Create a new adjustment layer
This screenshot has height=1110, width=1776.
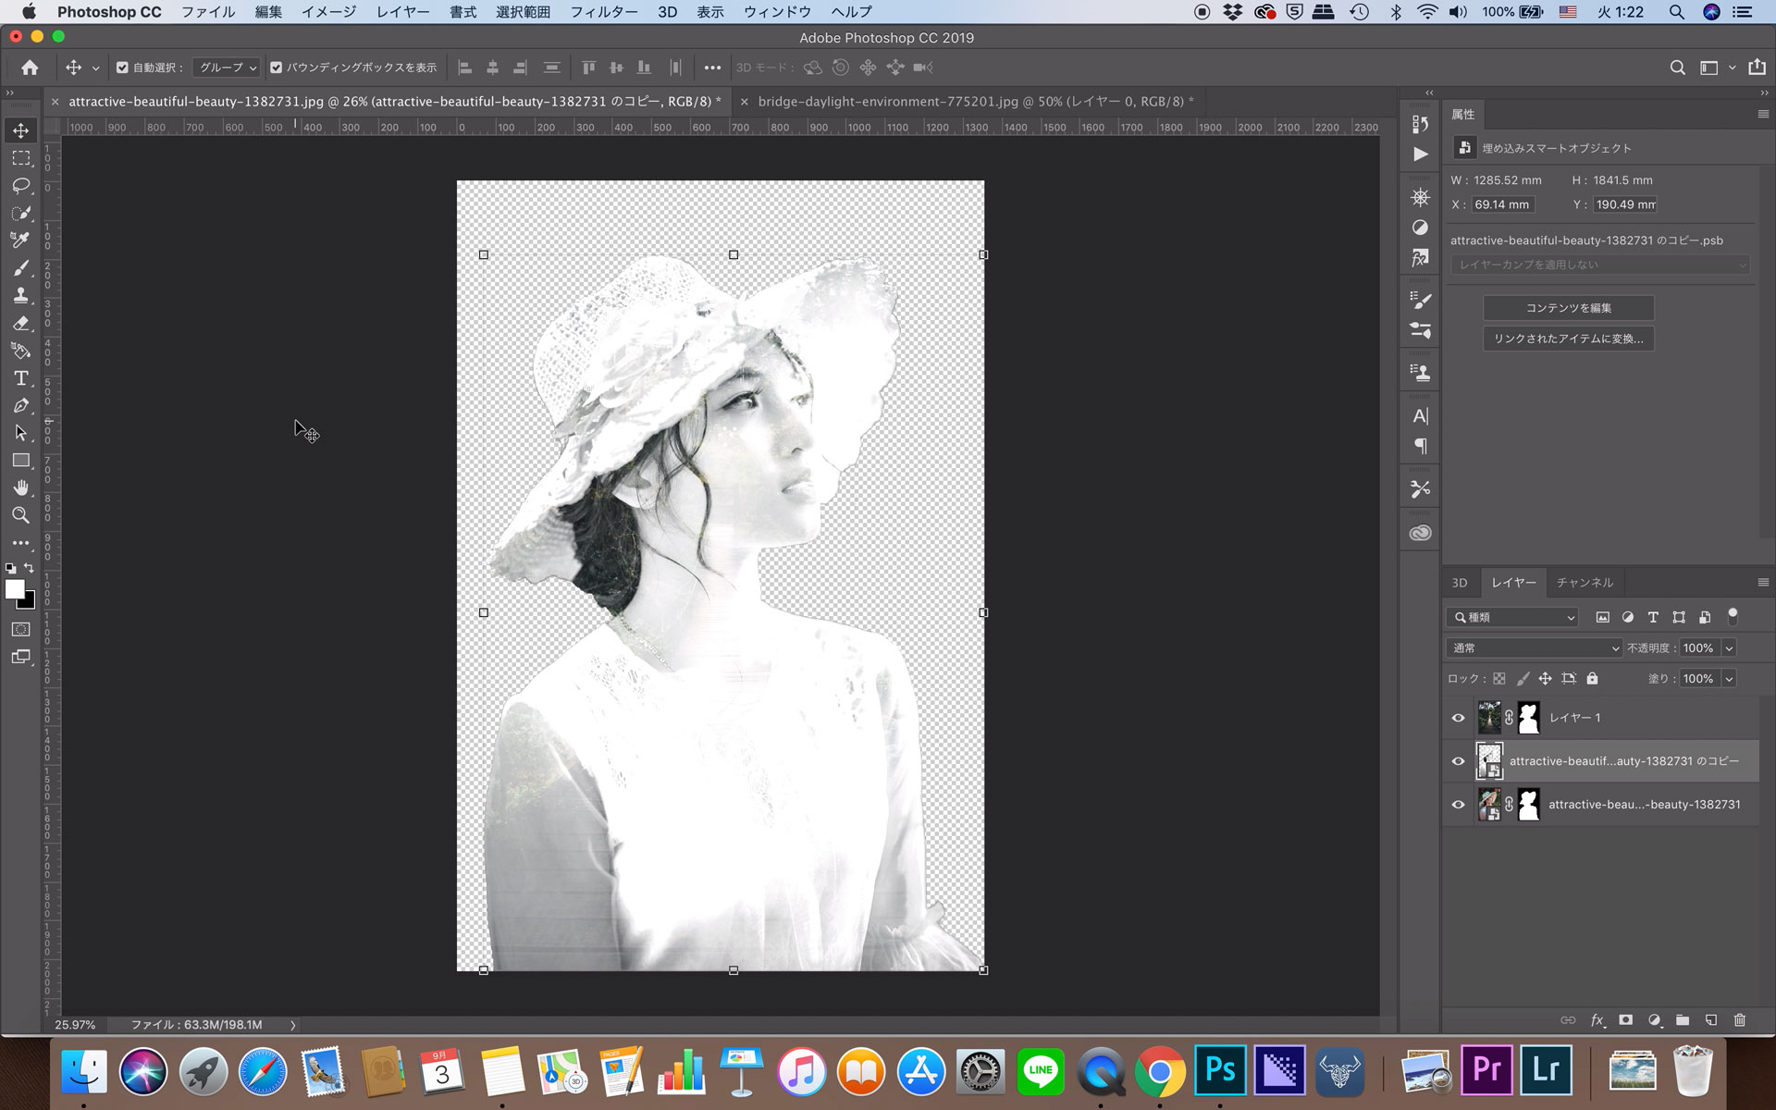click(1654, 1020)
